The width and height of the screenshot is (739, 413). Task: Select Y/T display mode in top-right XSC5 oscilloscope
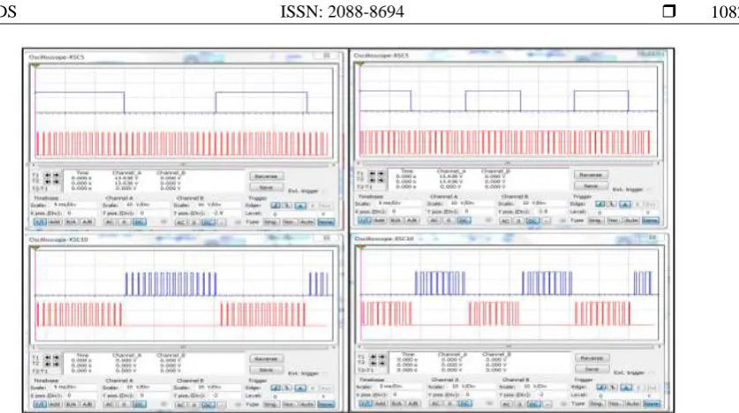[364, 220]
